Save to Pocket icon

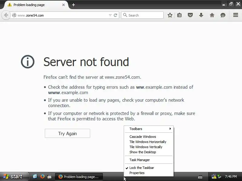[190, 15]
